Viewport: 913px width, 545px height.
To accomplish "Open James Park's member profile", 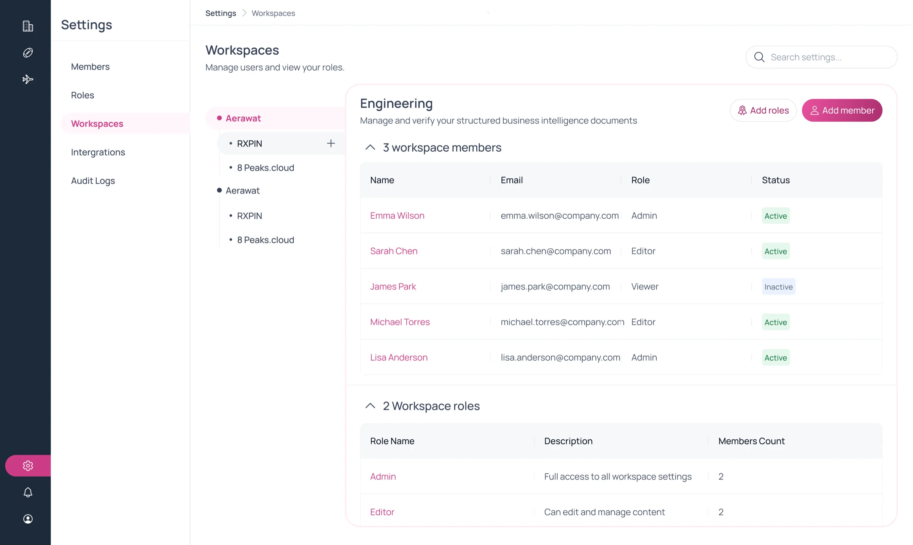I will (x=393, y=286).
